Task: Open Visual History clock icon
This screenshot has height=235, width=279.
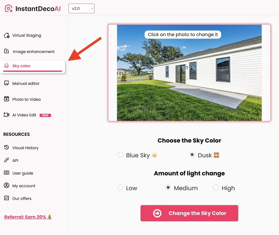Action: [7, 147]
